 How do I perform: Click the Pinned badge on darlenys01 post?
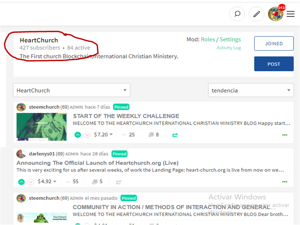coord(120,154)
